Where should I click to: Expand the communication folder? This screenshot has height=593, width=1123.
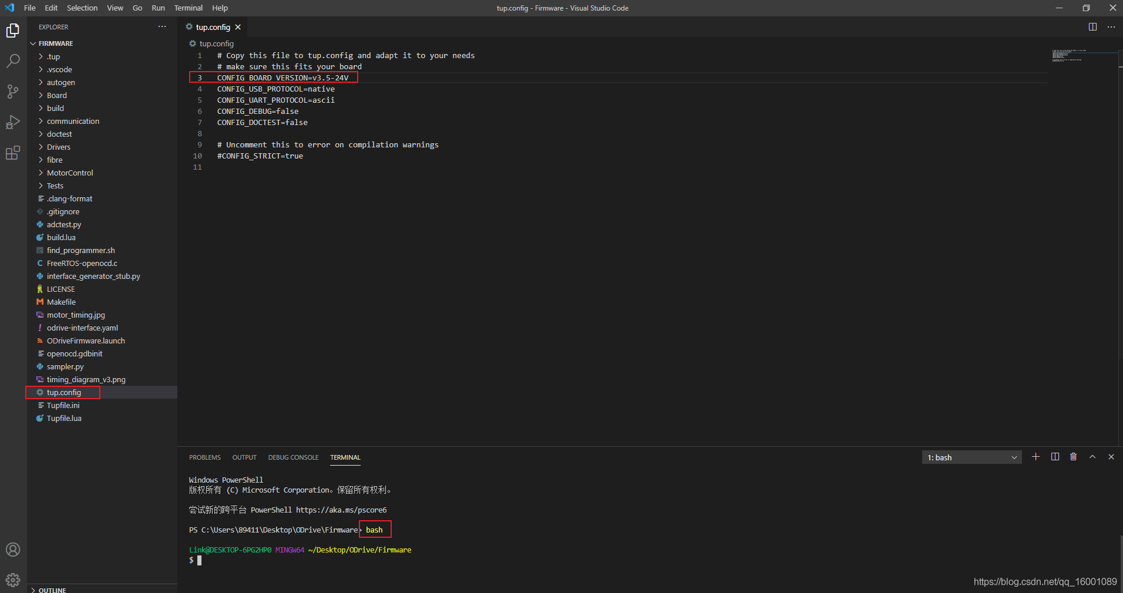[x=73, y=121]
